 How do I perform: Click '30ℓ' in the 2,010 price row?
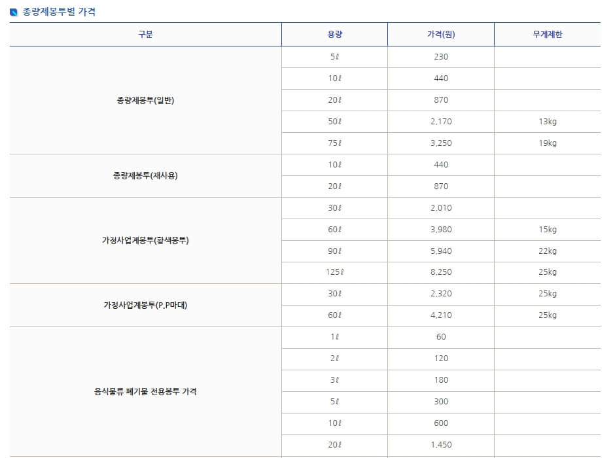[x=334, y=208]
